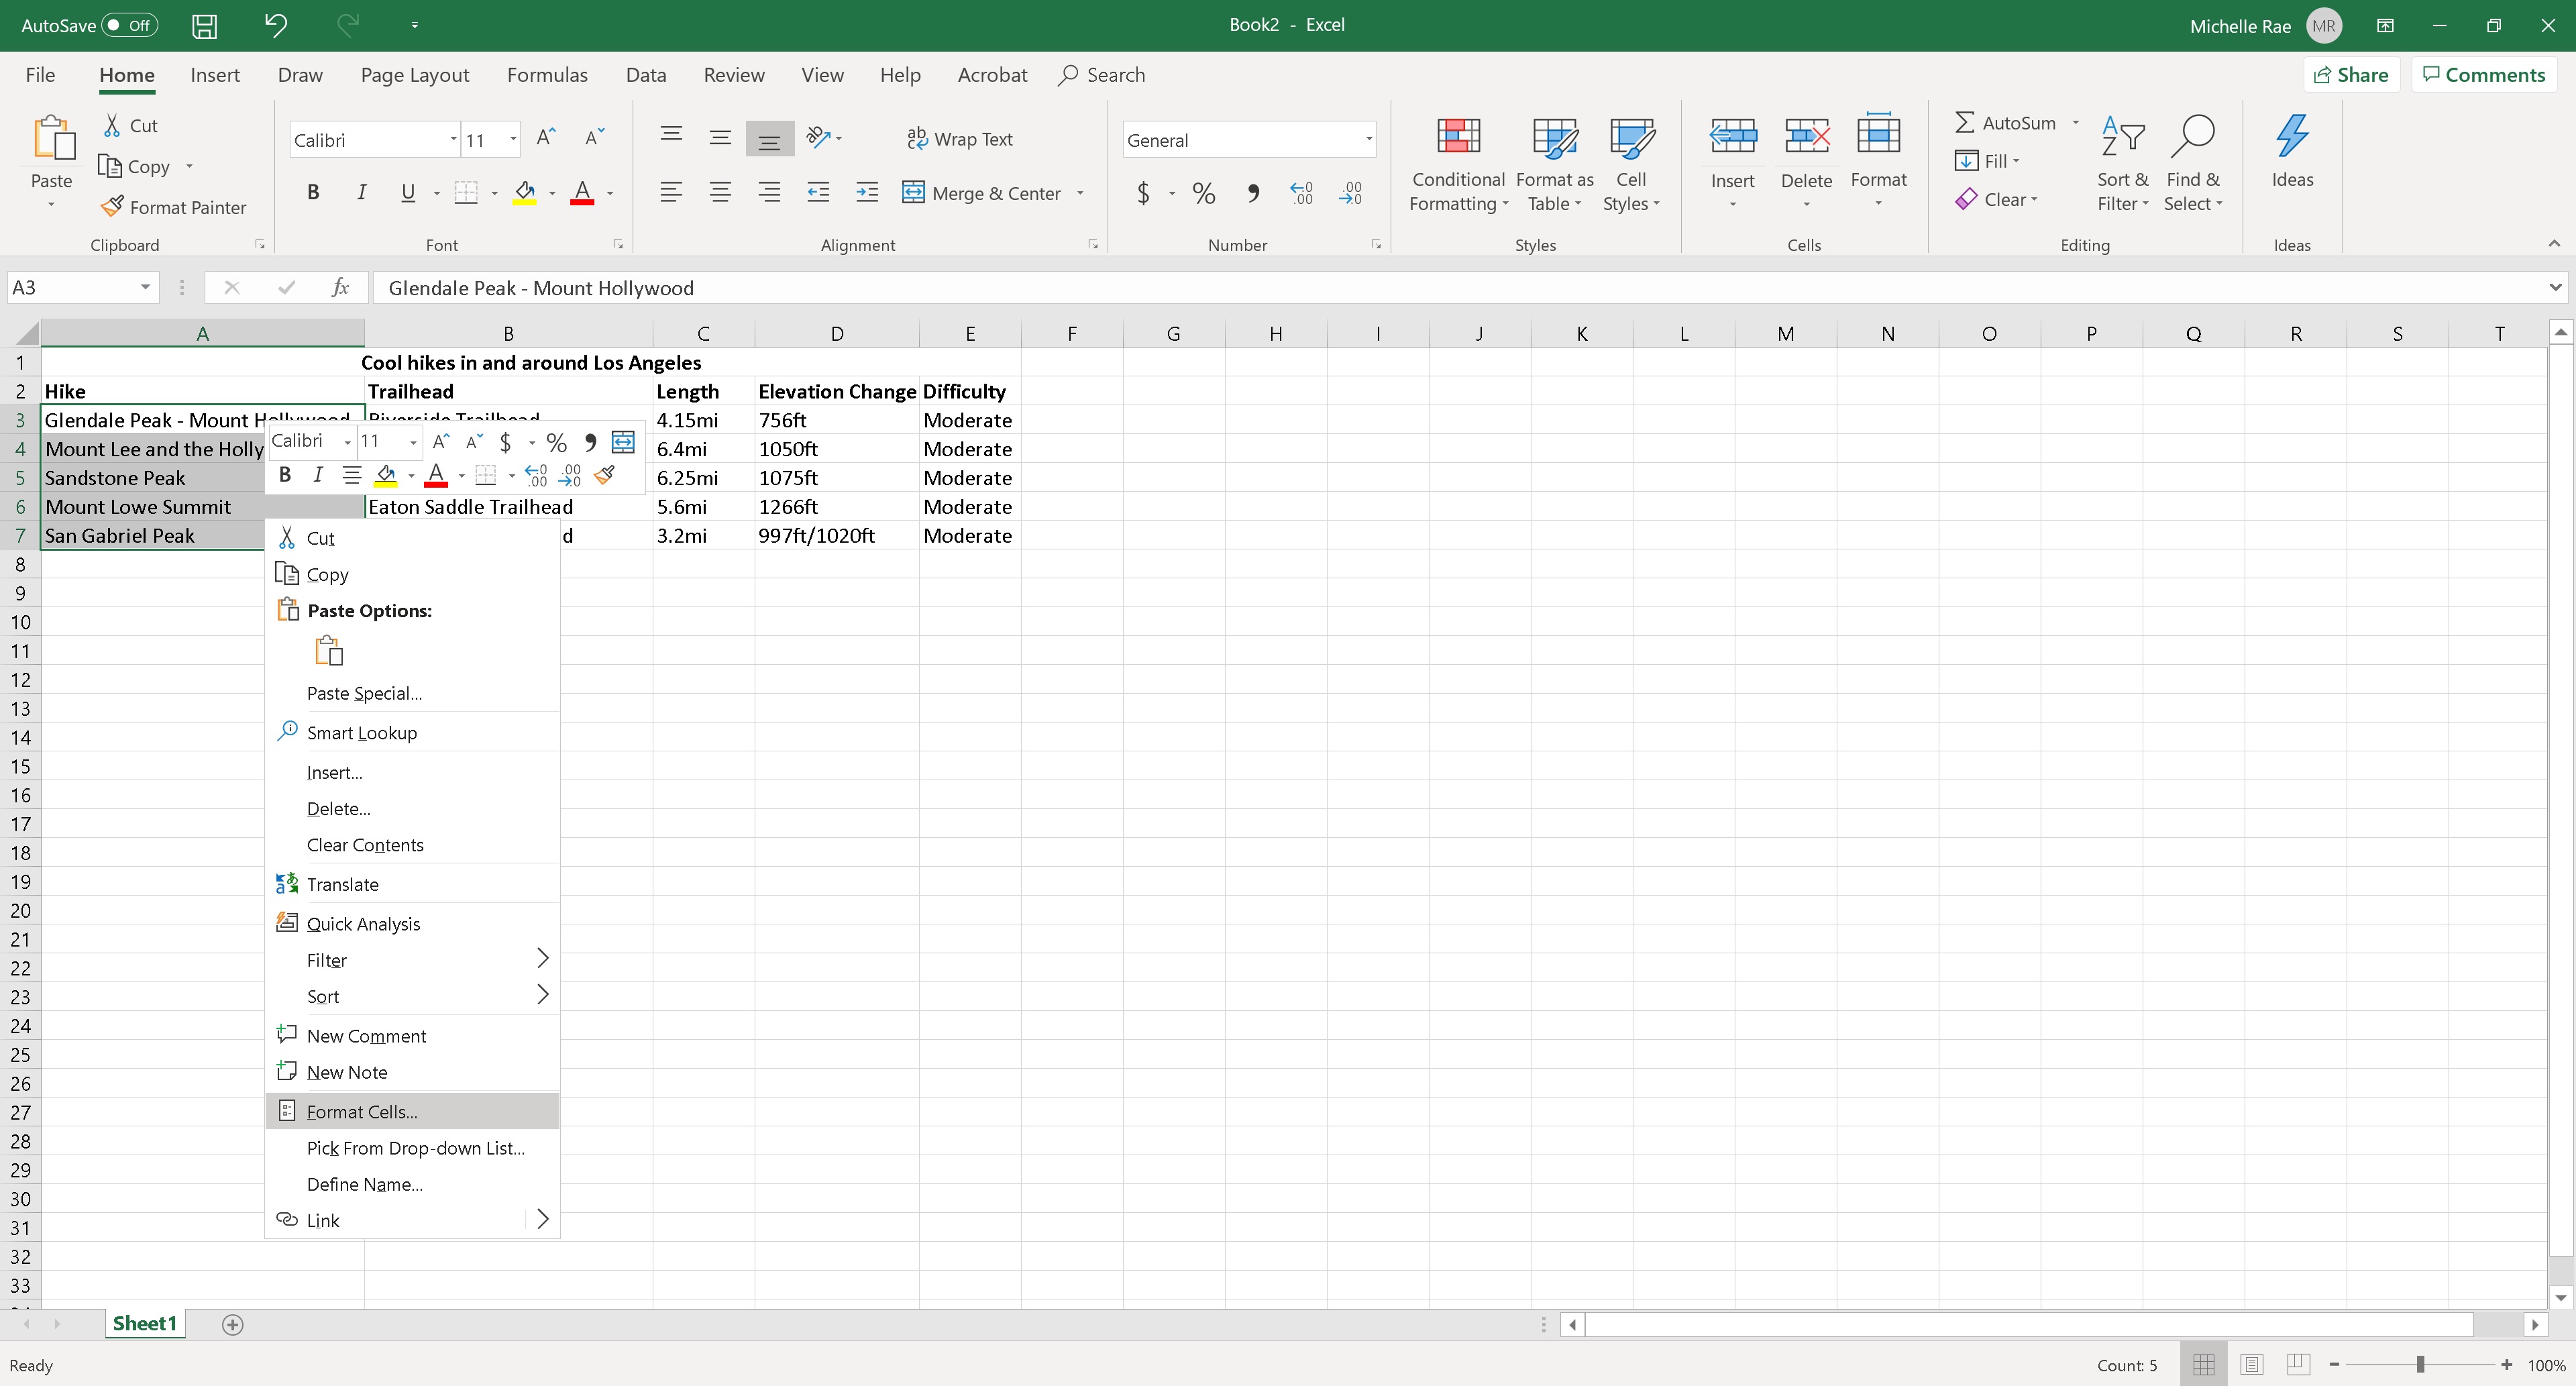This screenshot has width=2576, height=1386.
Task: Click Smart Lookup in context menu
Action: point(412,732)
